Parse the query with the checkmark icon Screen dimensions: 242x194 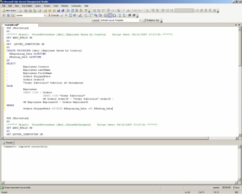[62, 16]
